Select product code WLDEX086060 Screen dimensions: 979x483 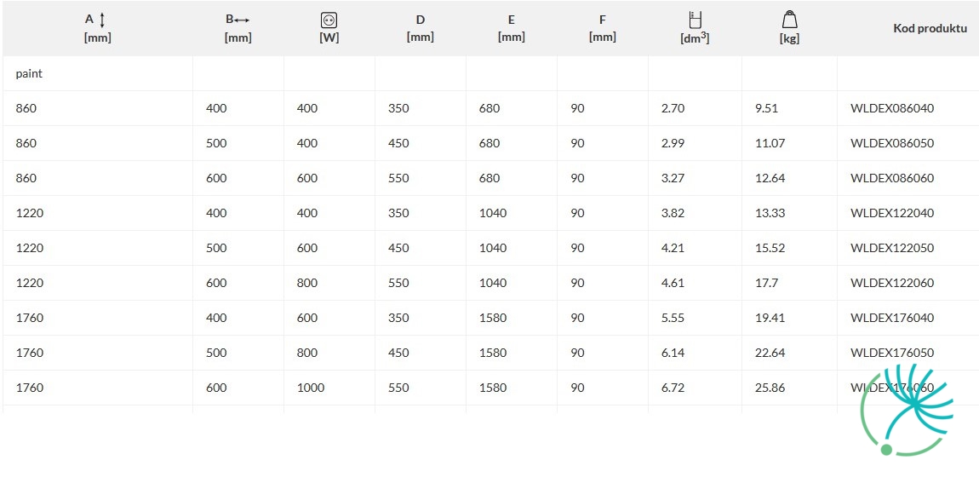(892, 178)
